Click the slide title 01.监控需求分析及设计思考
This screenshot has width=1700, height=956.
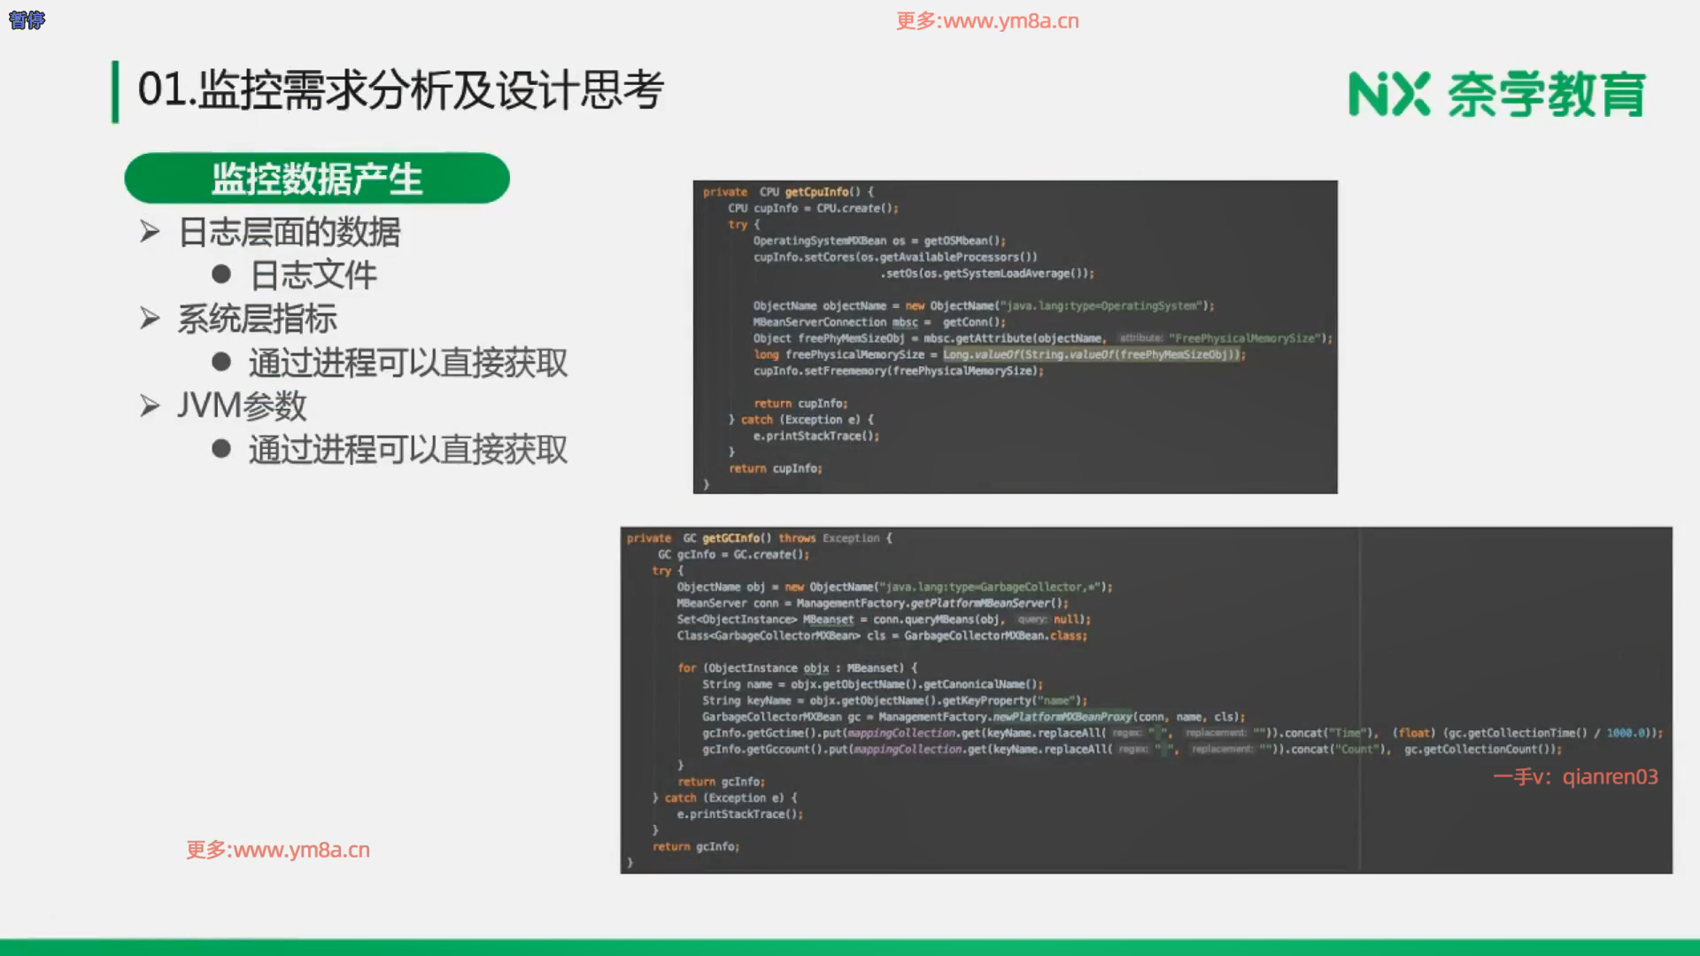point(400,90)
